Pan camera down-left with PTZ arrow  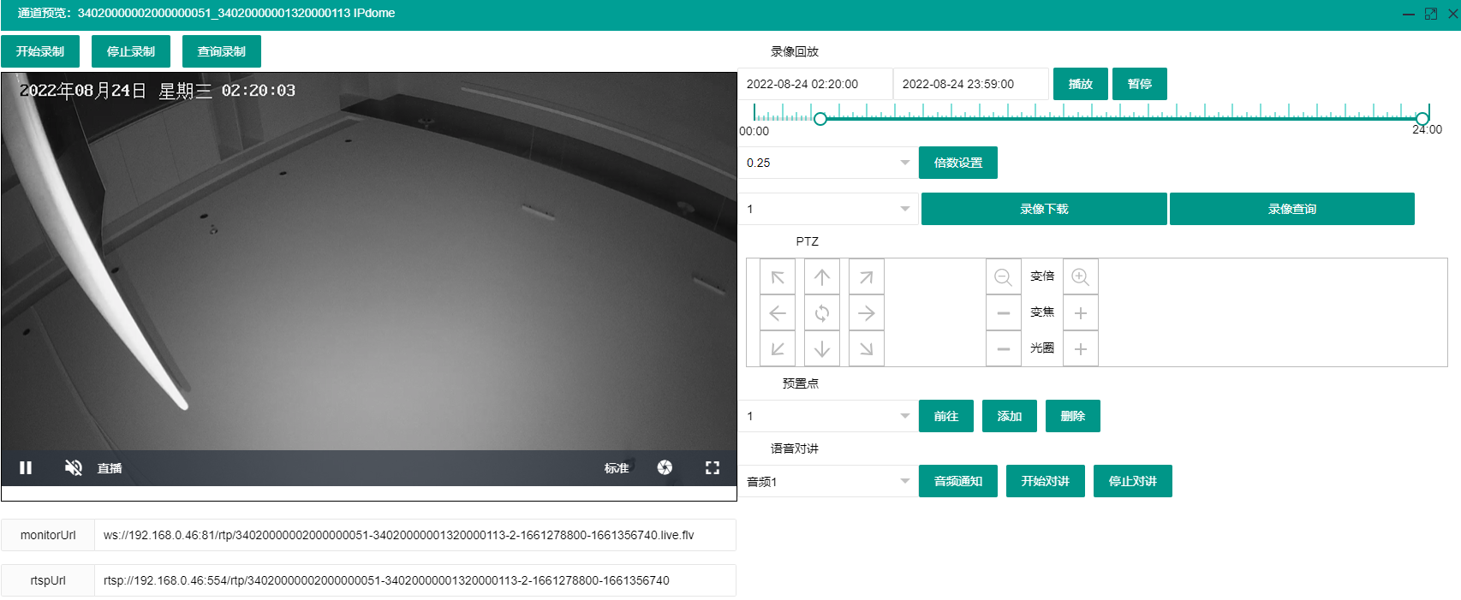(x=778, y=349)
